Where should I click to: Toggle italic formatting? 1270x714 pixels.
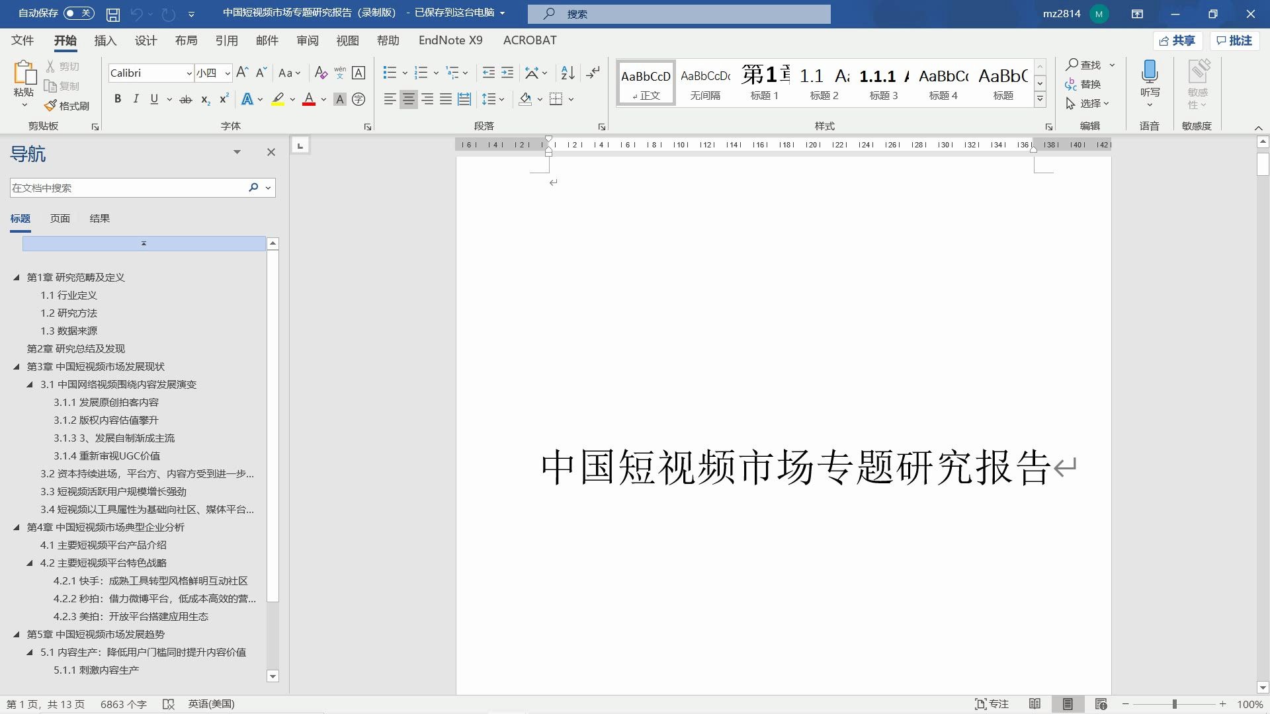[x=136, y=99]
